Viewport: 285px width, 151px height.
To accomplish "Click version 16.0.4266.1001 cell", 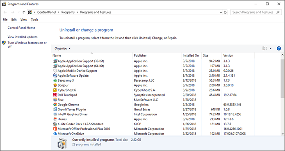I will (233, 129).
